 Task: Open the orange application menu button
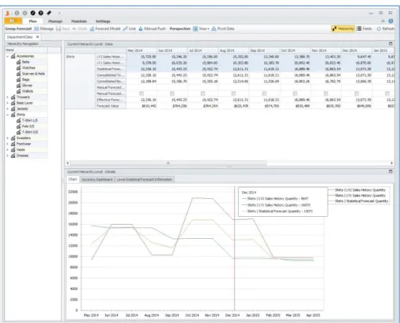(x=13, y=21)
